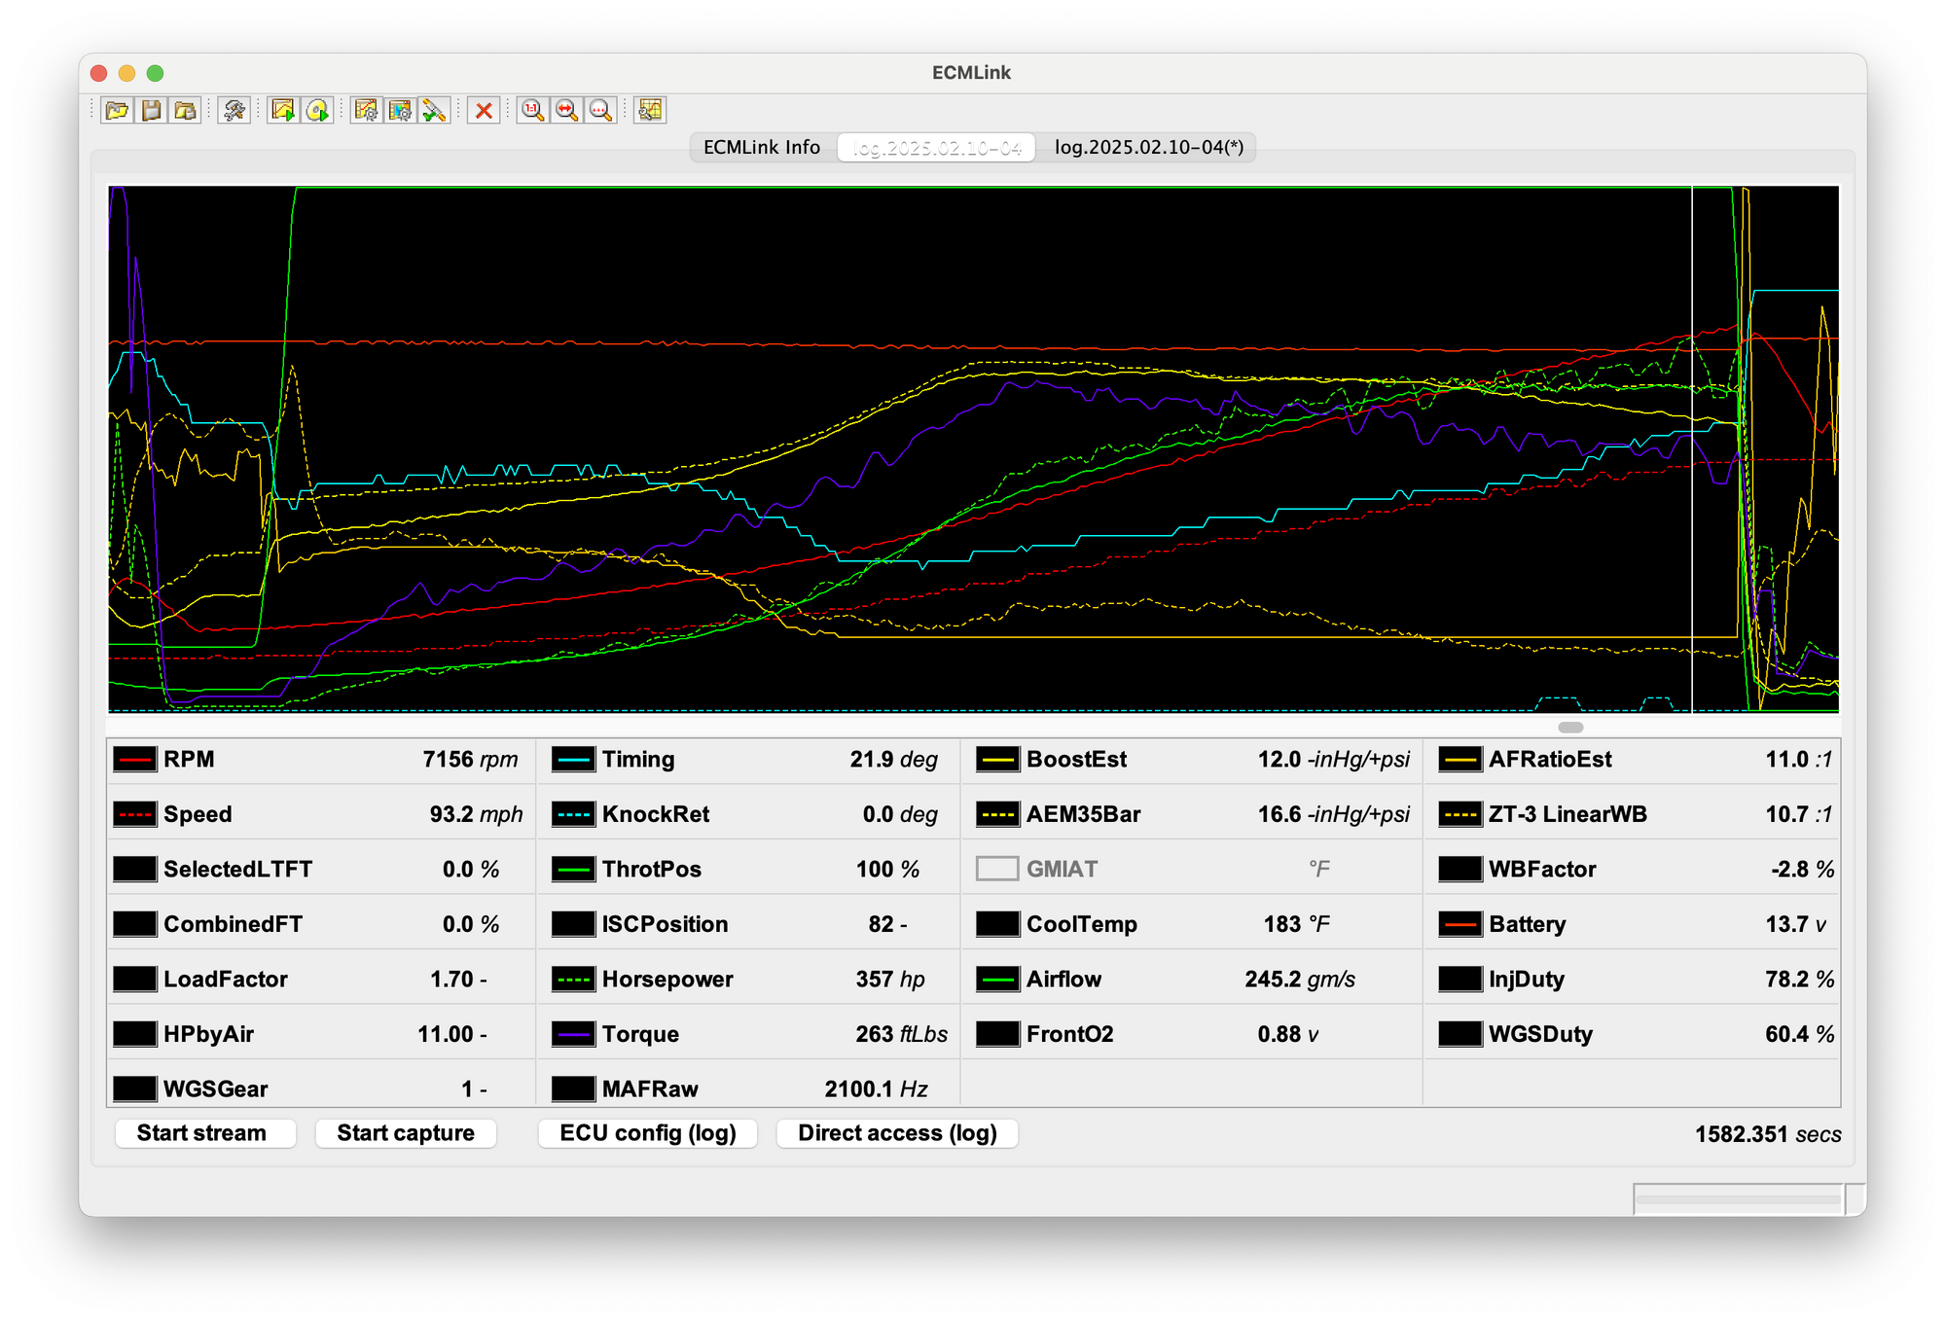Click the 78.2 % InjDuty value
Image resolution: width=1946 pixels, height=1321 pixels.
1799,979
